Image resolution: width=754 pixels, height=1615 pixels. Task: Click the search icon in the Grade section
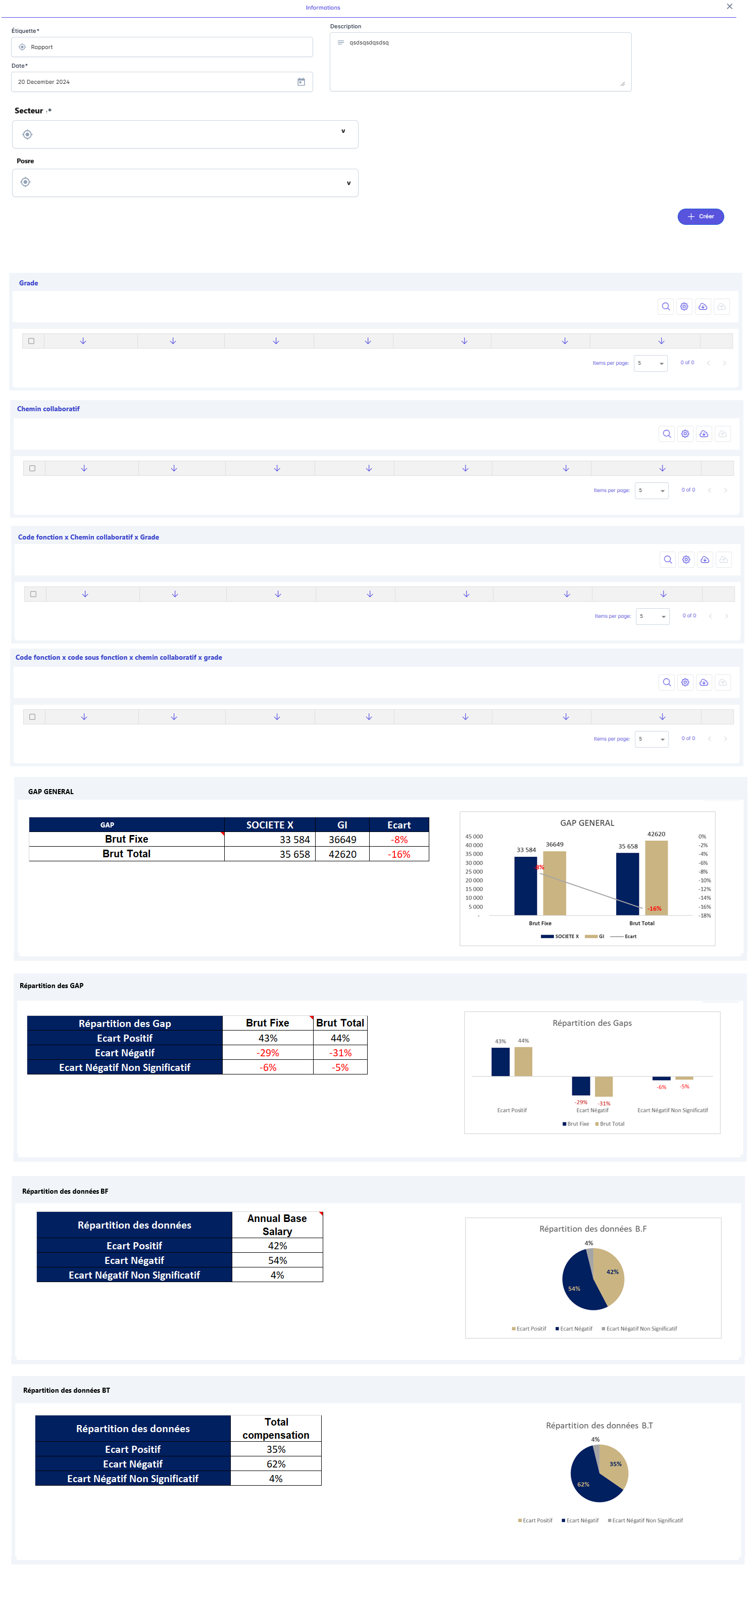point(666,307)
